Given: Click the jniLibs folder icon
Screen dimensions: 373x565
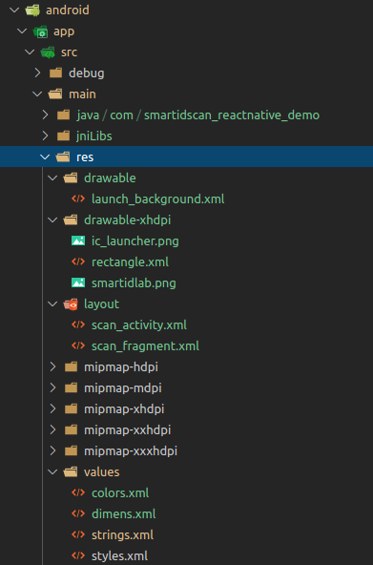Looking at the screenshot, I should 63,136.
